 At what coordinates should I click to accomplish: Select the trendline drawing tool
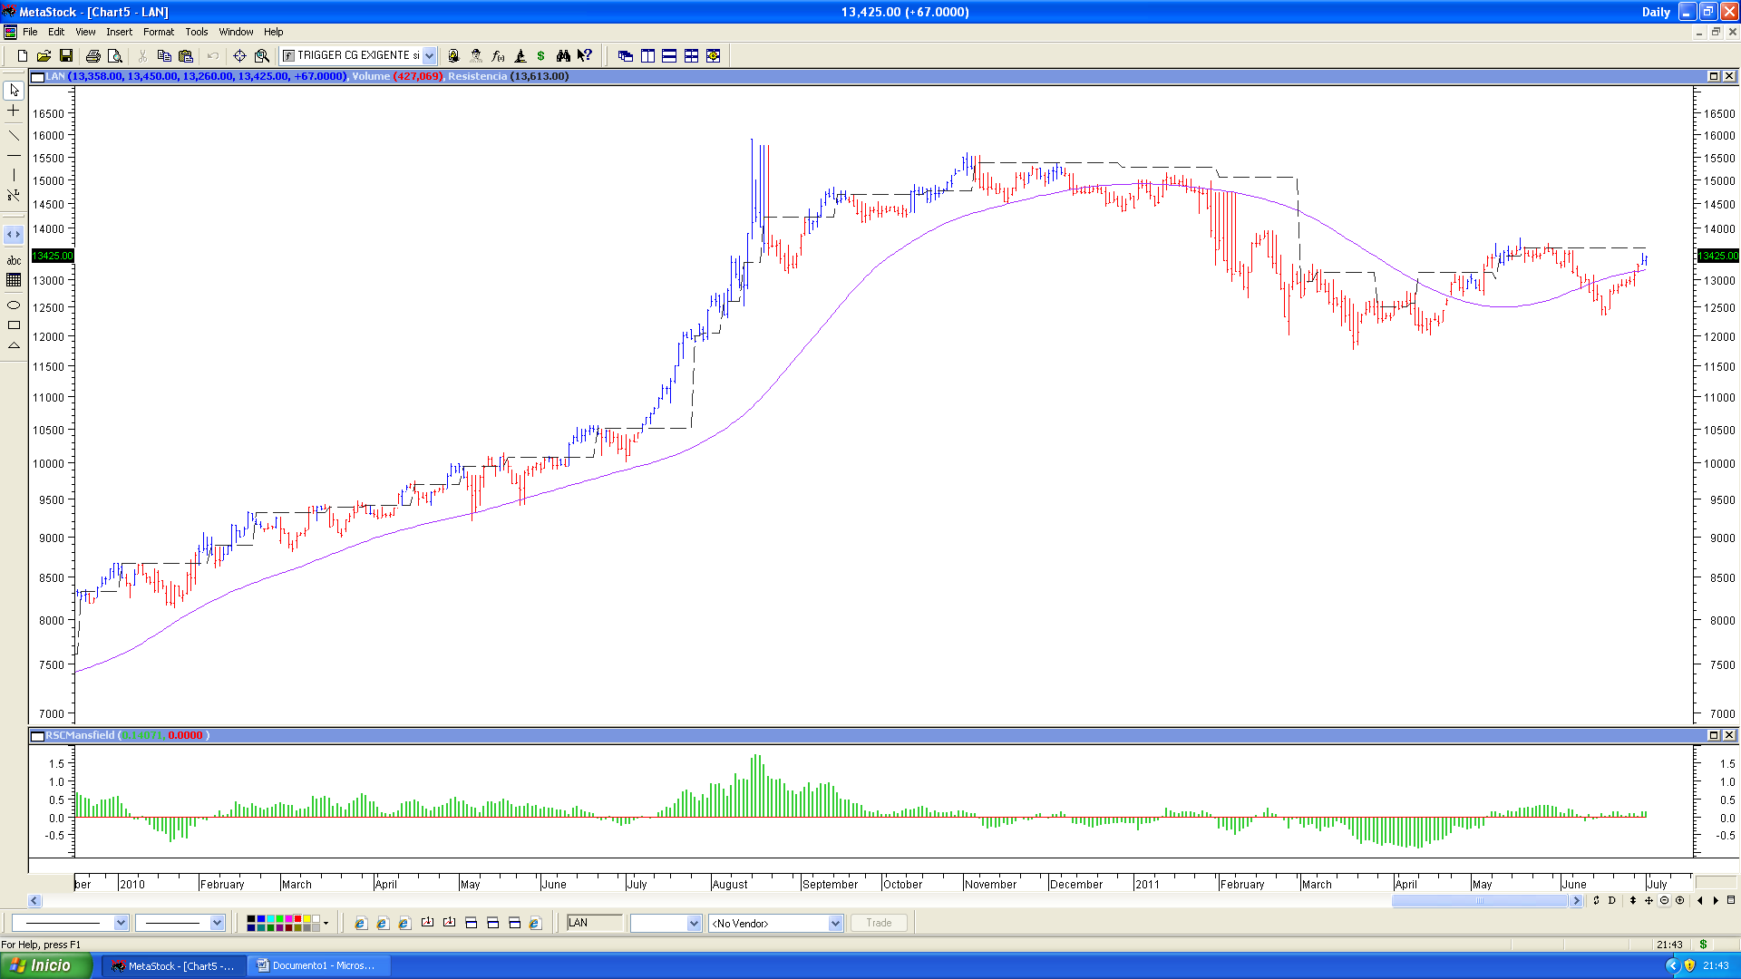pyautogui.click(x=14, y=136)
